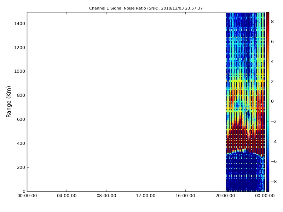Click the 04:00:00 time axis label
283x212 pixels.
67,196
